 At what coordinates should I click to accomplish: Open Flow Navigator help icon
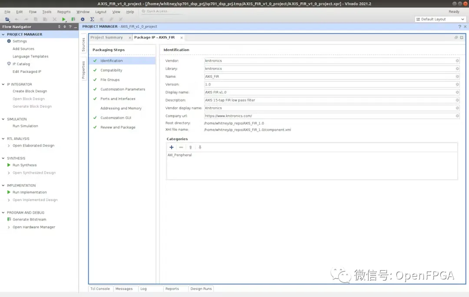70,26
